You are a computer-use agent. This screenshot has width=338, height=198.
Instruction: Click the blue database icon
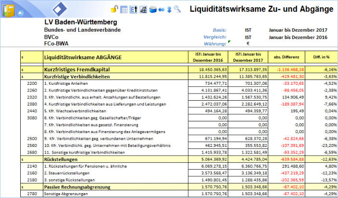pyautogui.click(x=153, y=9)
